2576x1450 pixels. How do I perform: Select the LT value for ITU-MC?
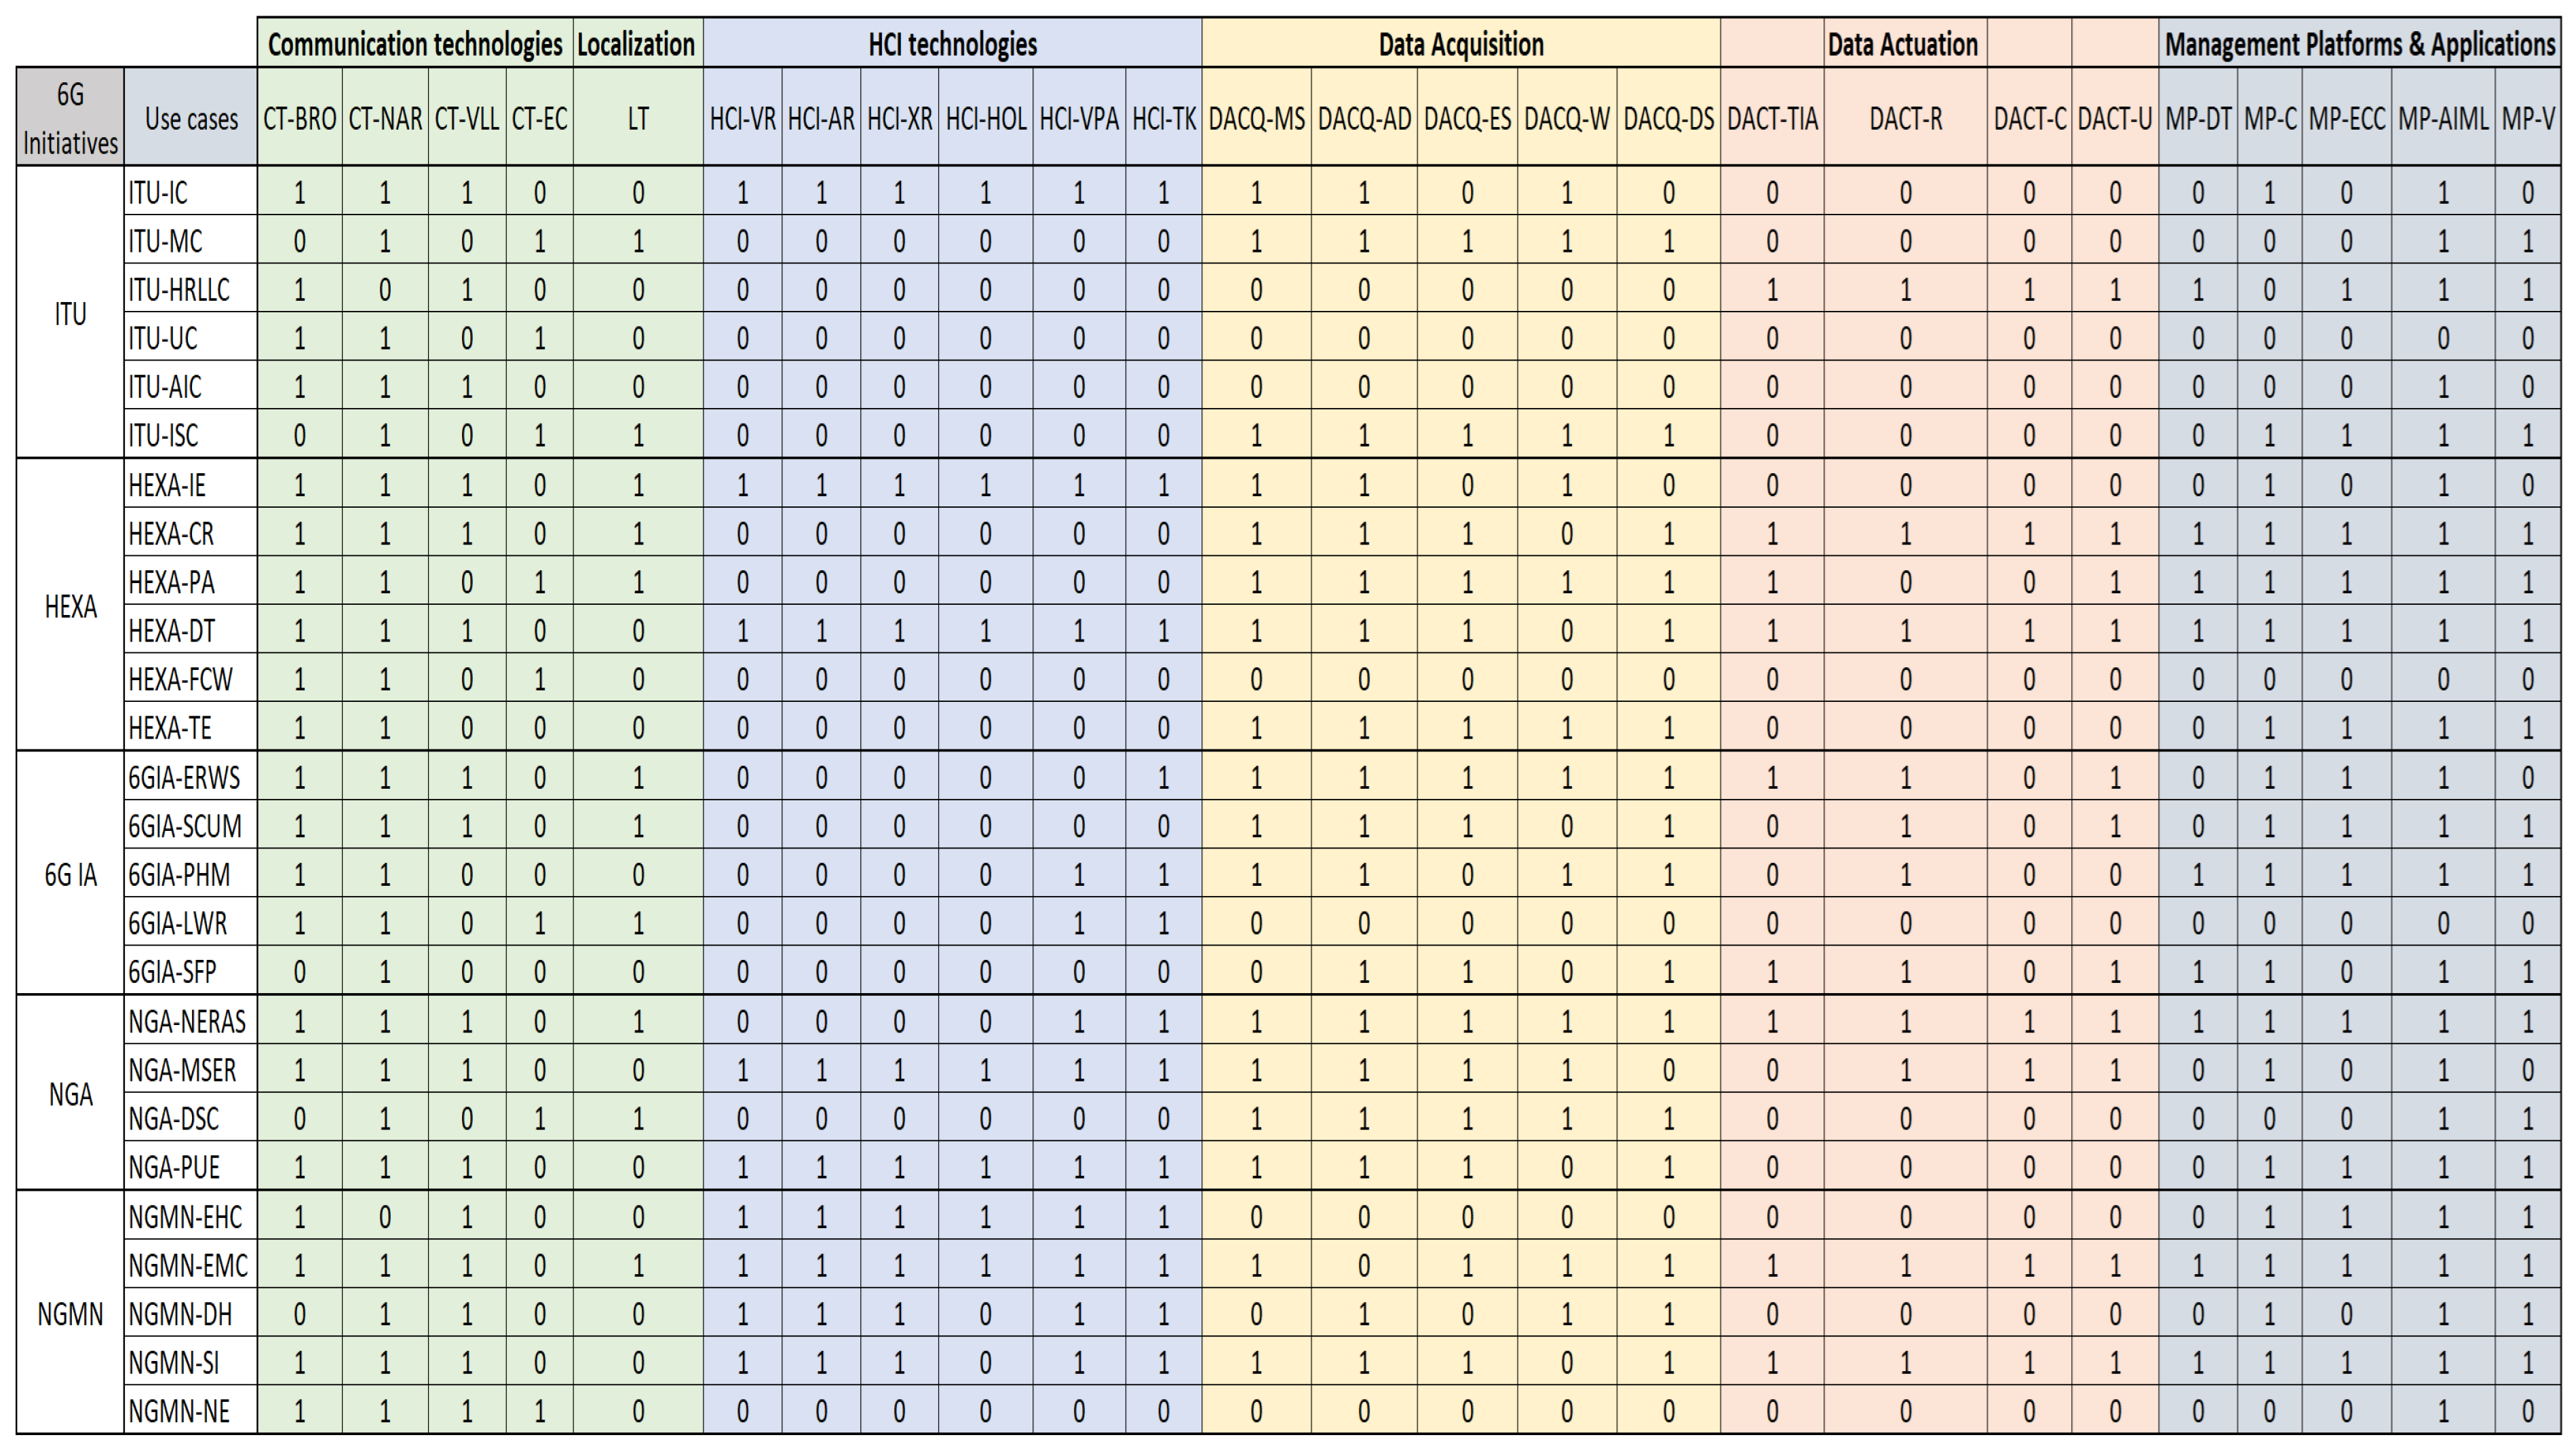(638, 241)
